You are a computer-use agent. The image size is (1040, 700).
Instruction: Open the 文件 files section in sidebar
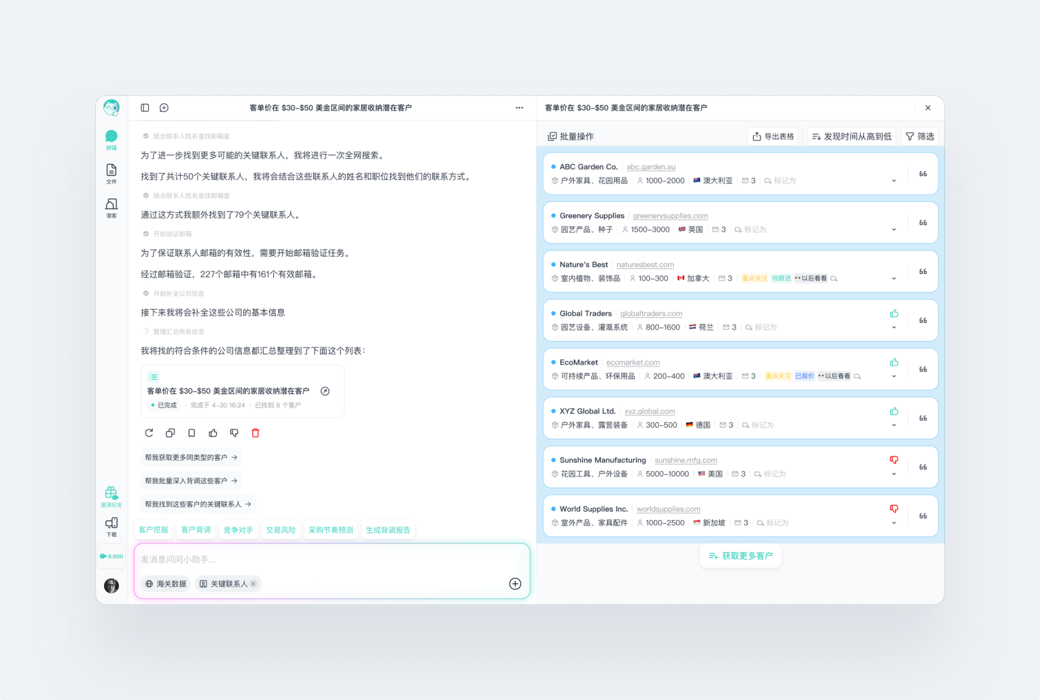[111, 174]
